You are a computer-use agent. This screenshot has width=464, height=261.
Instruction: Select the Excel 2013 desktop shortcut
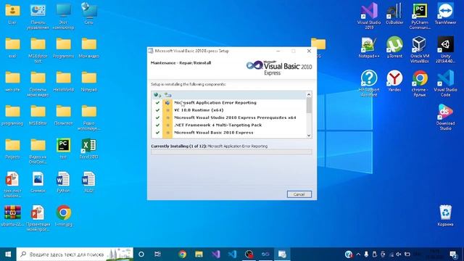click(x=88, y=148)
